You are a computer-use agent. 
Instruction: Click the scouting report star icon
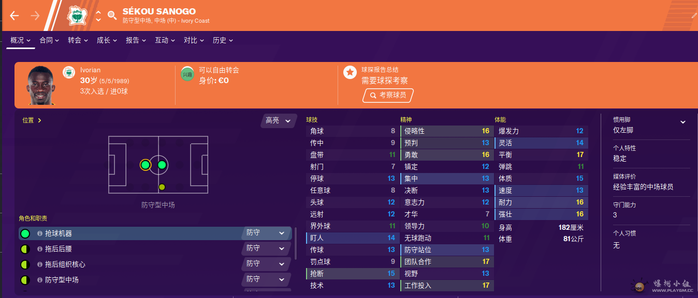coord(350,72)
